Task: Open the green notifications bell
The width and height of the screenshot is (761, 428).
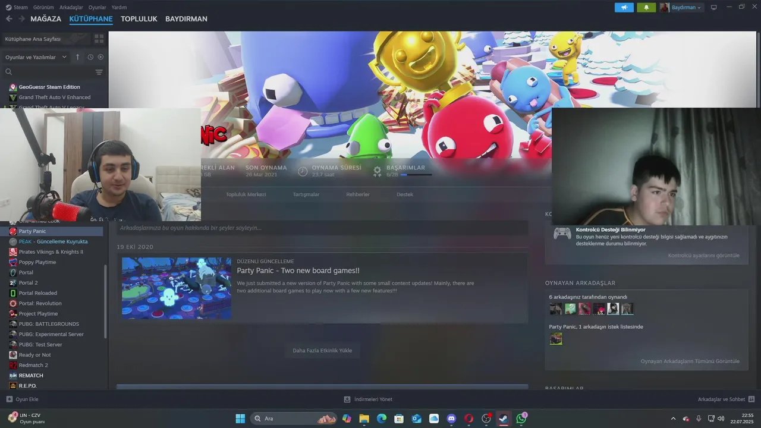Action: point(646,8)
